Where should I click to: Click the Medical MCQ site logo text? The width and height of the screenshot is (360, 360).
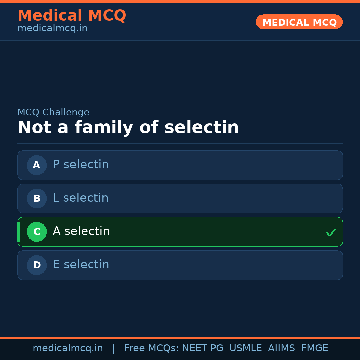72,16
